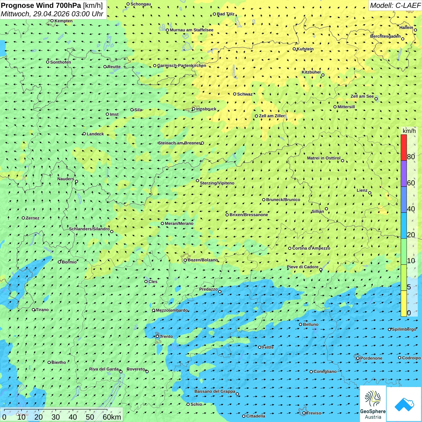The image size is (422, 422).
Task: Click the Bad Tölz label
Action: tap(226, 14)
